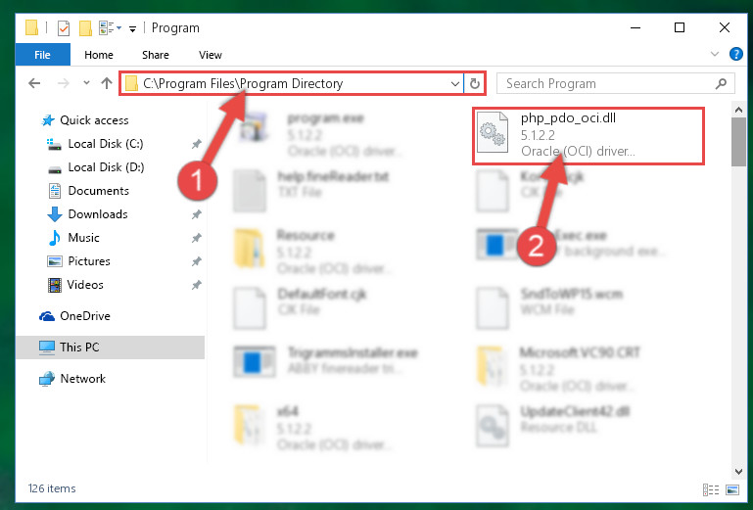This screenshot has width=753, height=510.
Task: Click the php_pdo_oci.dll gear file icon
Action: coord(494,132)
